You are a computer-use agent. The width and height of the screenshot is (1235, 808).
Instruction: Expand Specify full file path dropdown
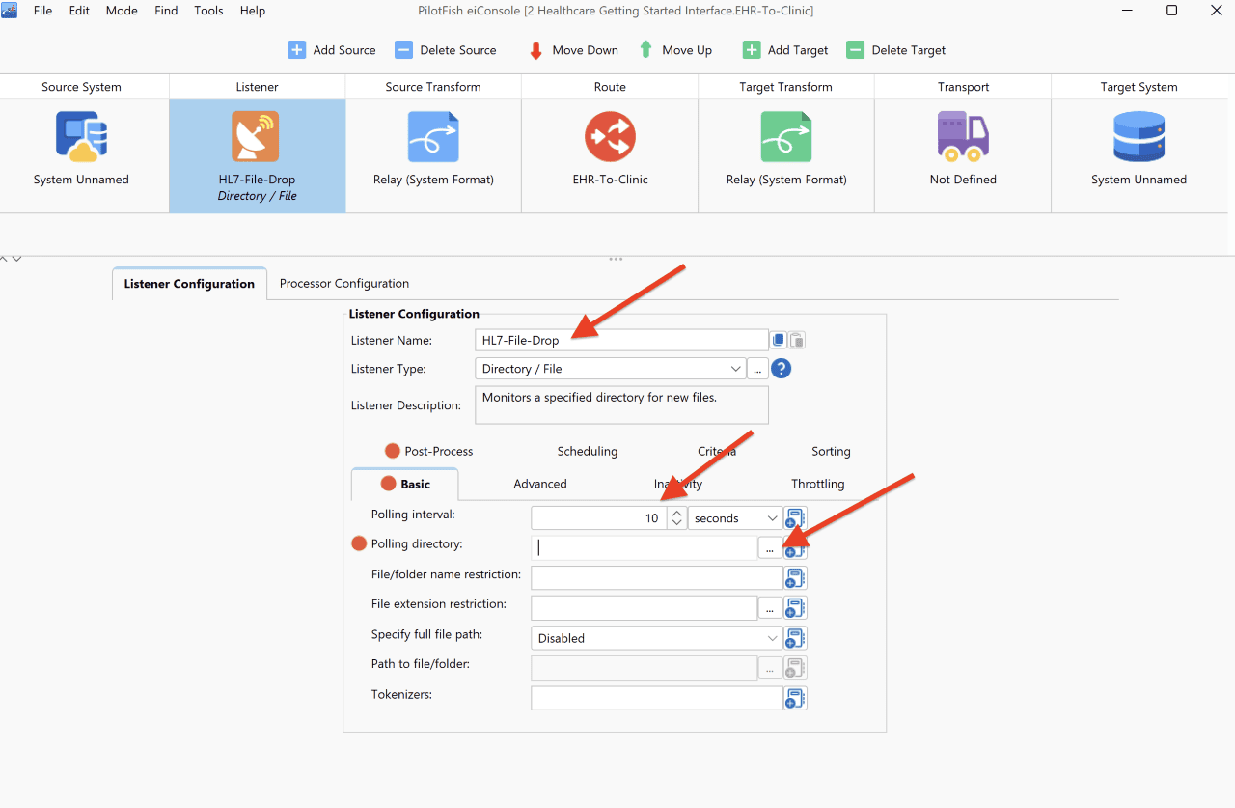pos(656,638)
